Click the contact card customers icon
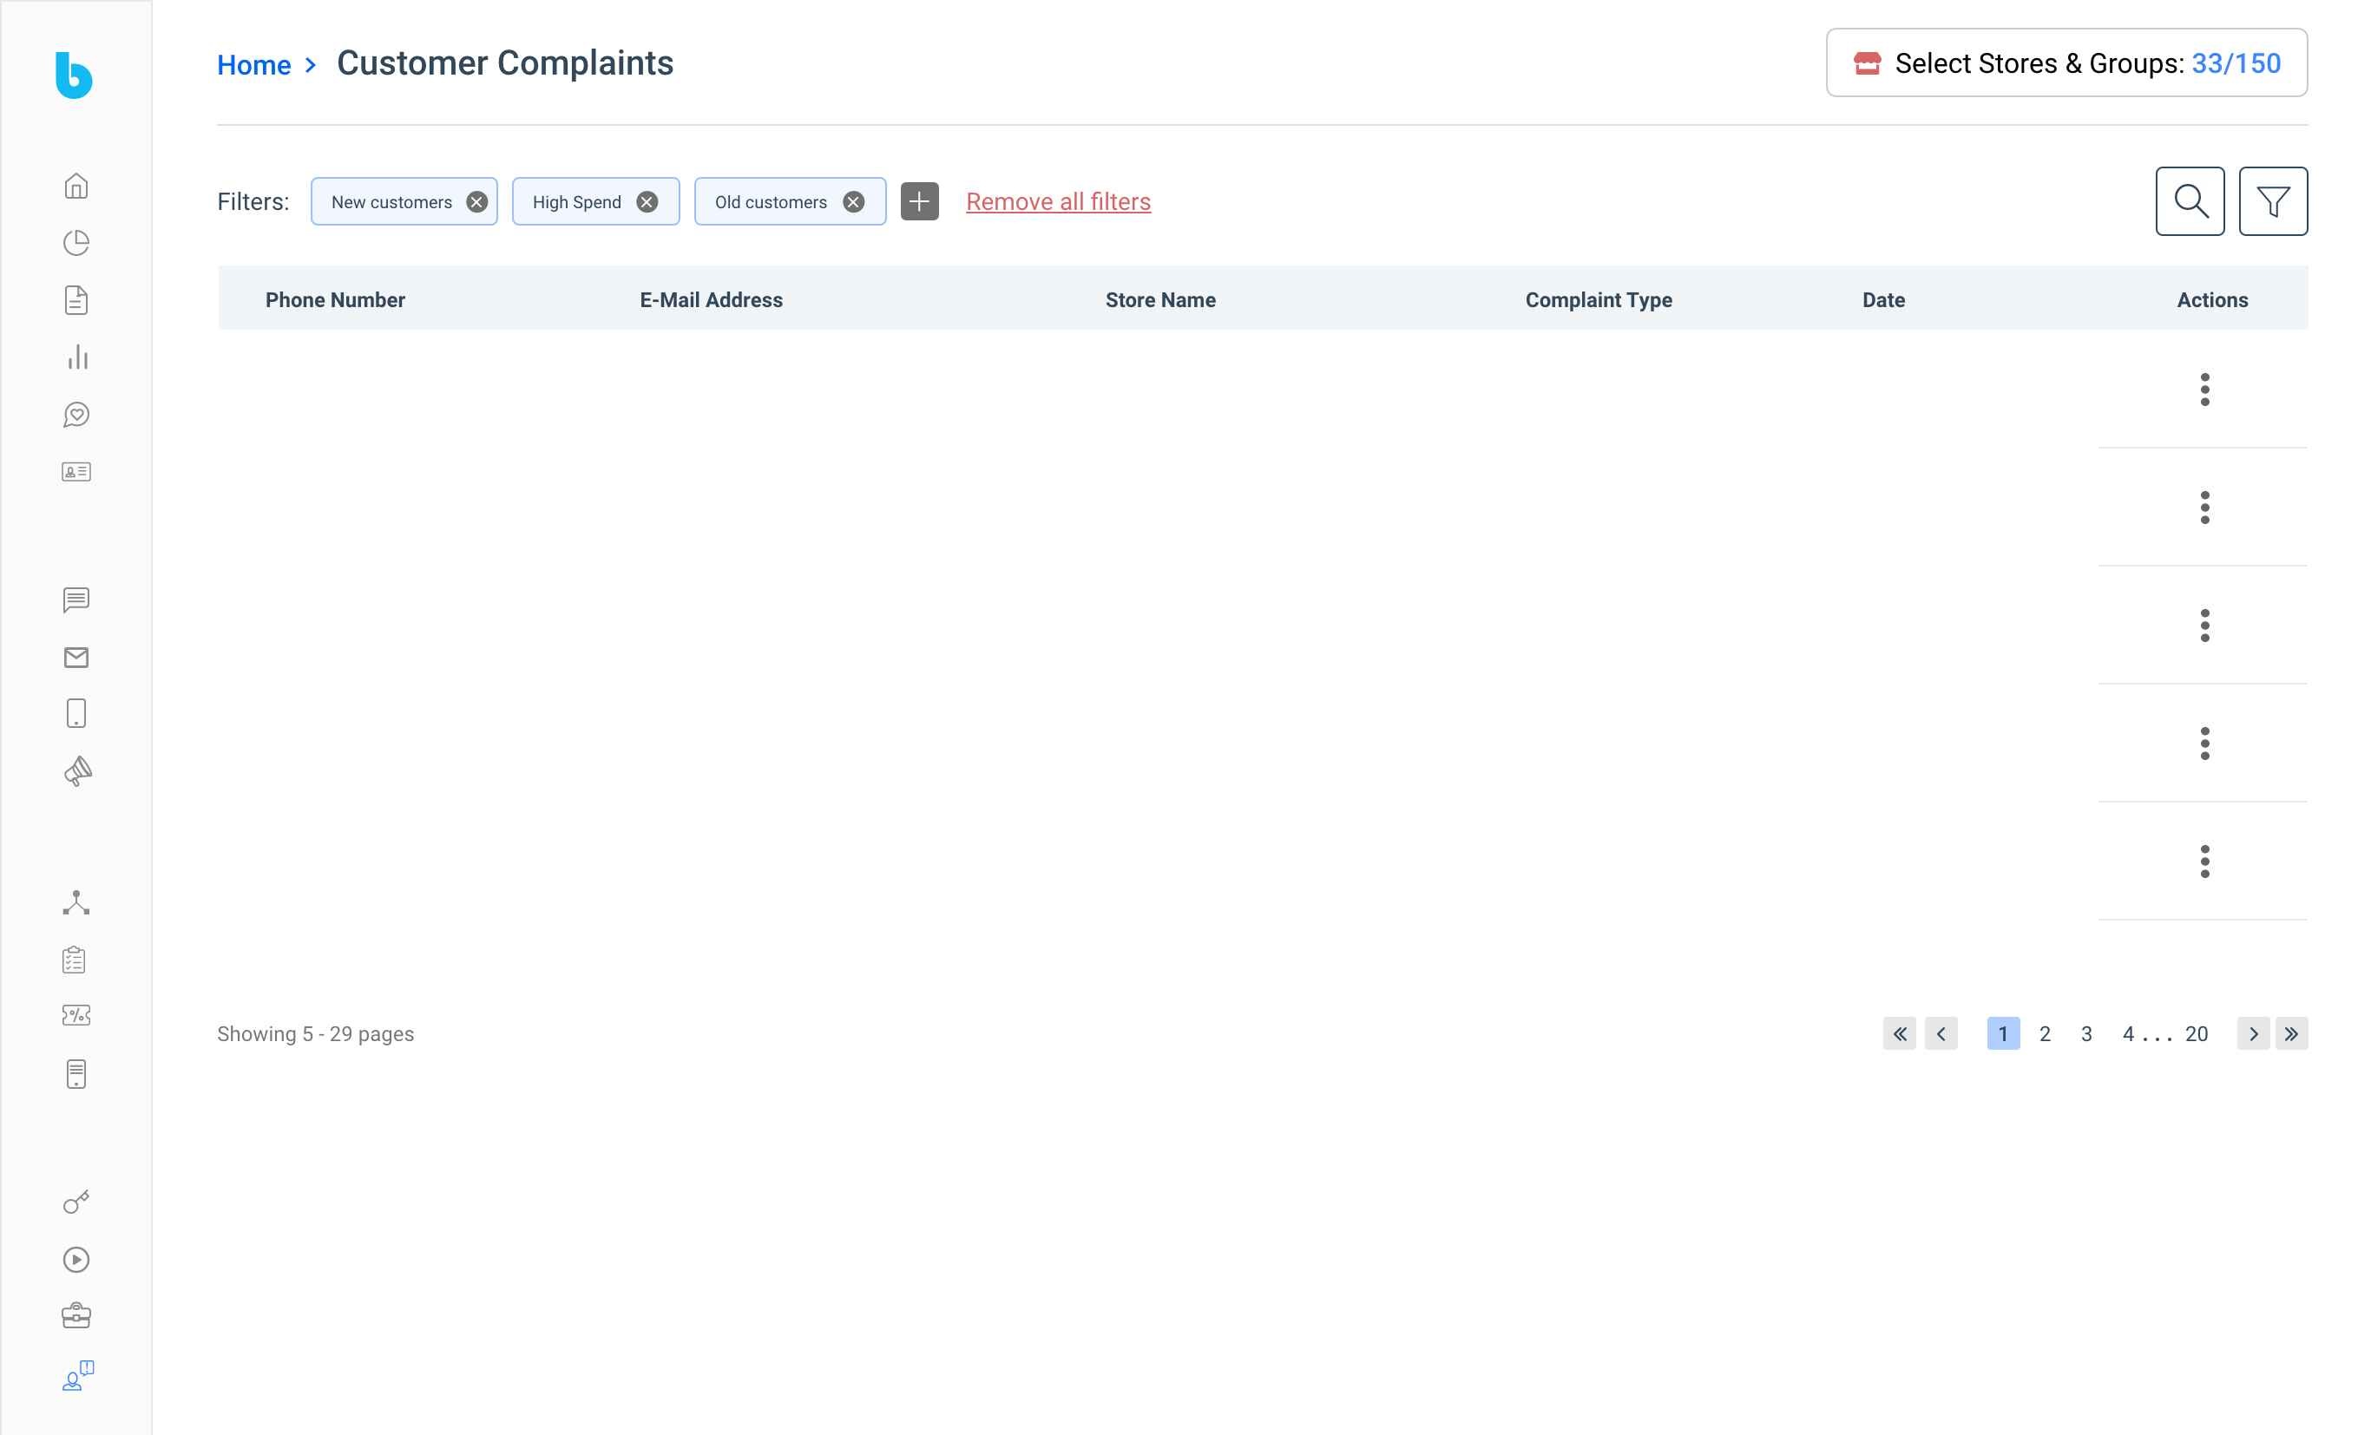Screen dimensions: 2371x1435 point(76,471)
